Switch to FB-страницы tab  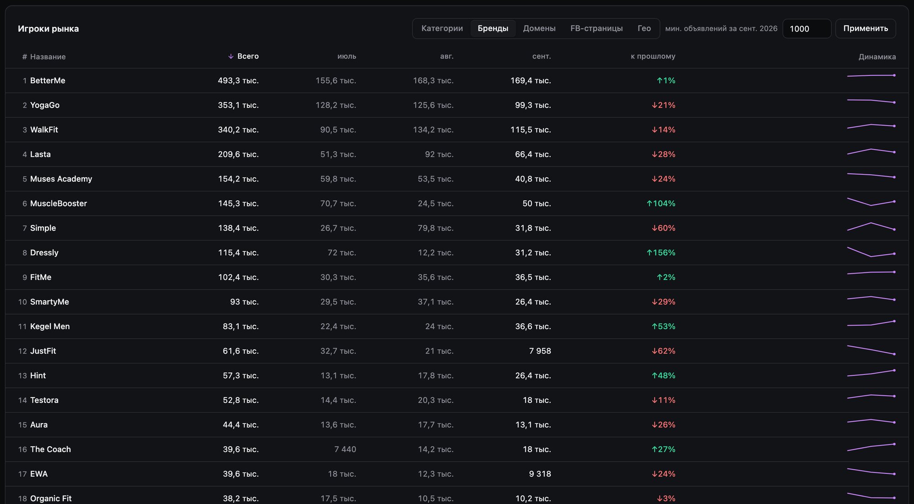[596, 28]
